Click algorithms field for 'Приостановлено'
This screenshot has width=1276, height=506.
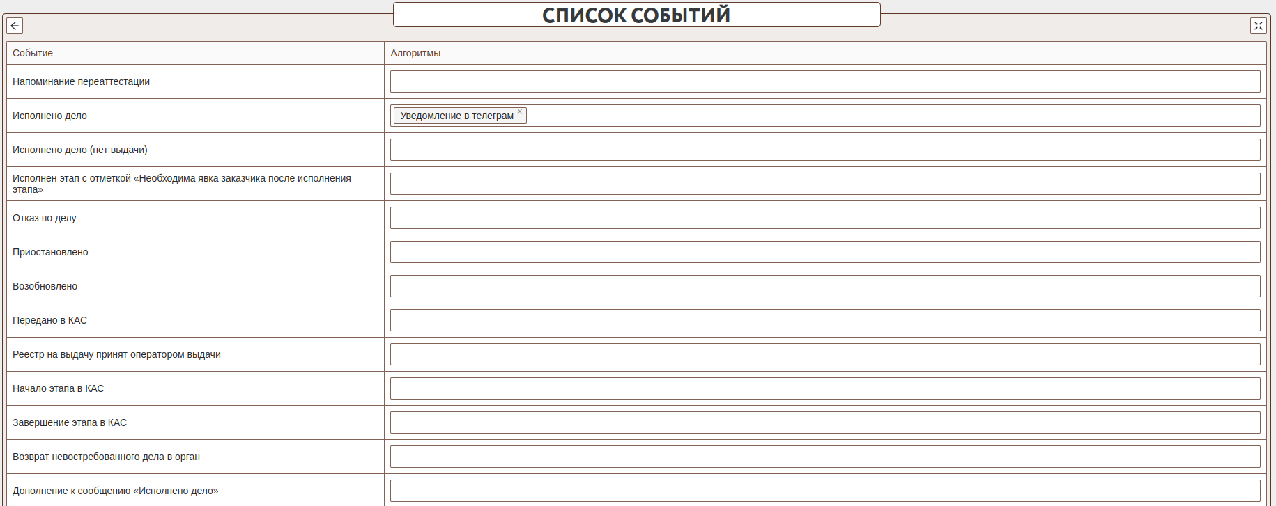point(824,252)
